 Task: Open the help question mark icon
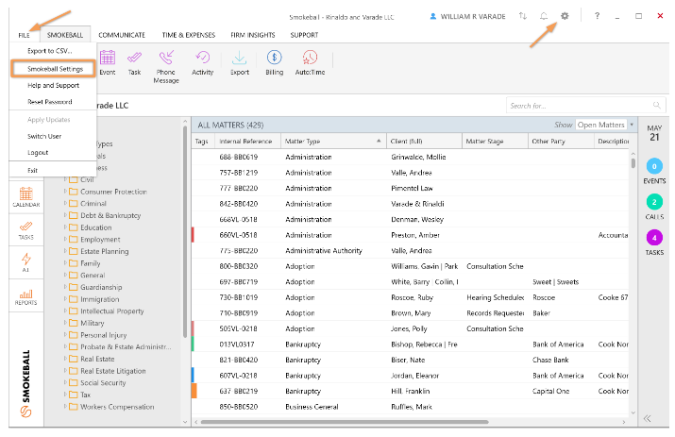tap(597, 16)
